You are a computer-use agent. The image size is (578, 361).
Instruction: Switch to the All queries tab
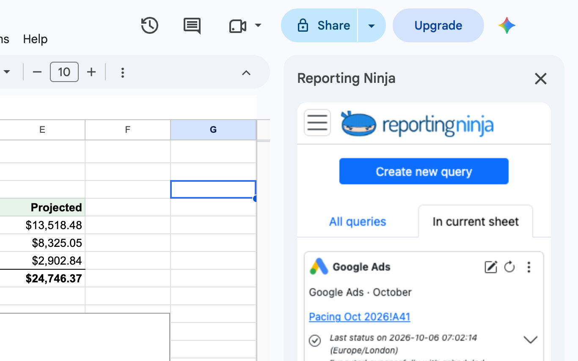[x=358, y=222]
